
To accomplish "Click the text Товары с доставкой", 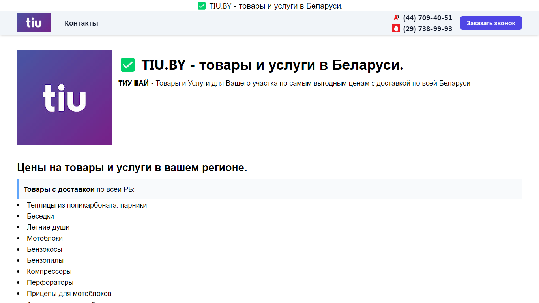I will click(59, 189).
